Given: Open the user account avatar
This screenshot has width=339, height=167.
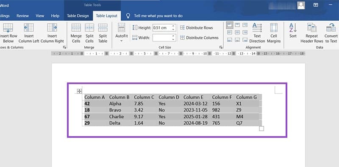Looking at the screenshot, I should [301, 5].
